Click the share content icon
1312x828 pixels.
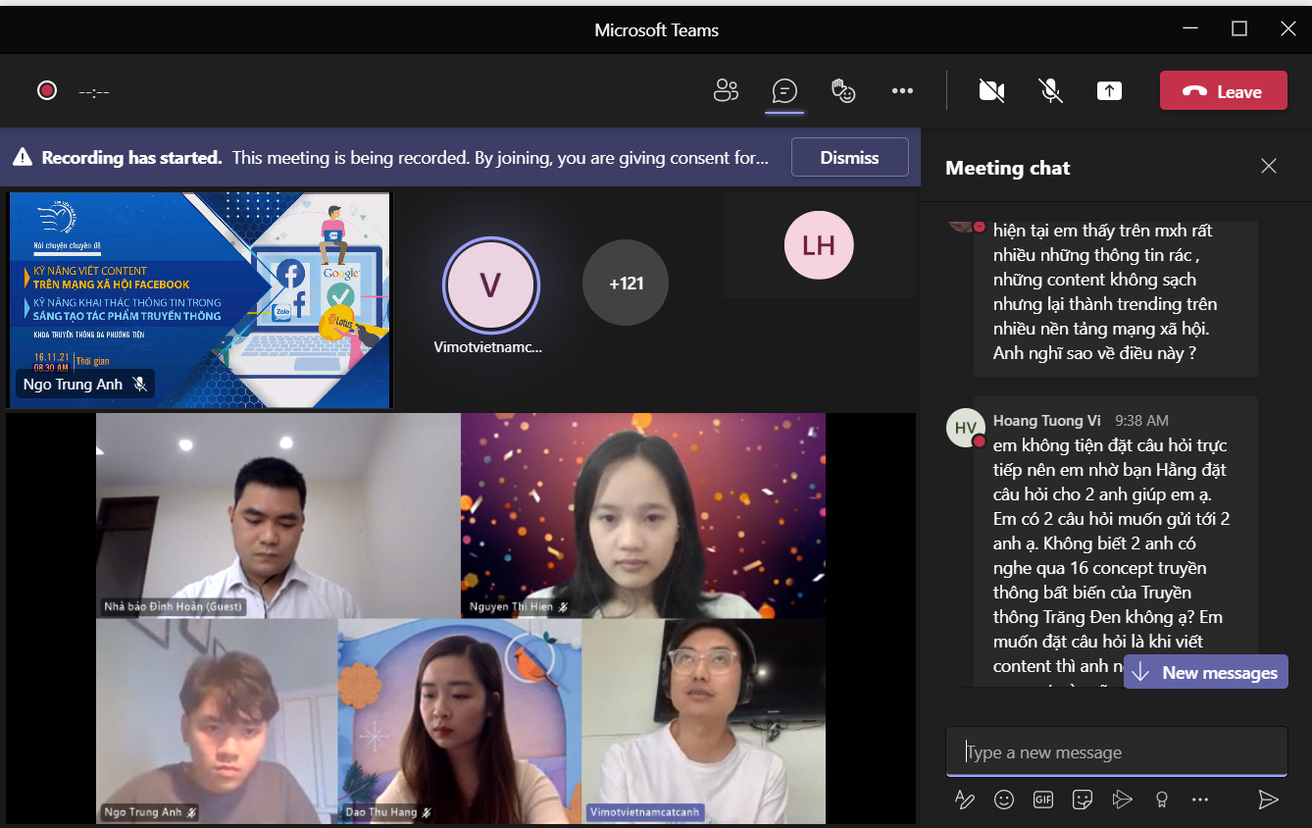tap(1109, 91)
